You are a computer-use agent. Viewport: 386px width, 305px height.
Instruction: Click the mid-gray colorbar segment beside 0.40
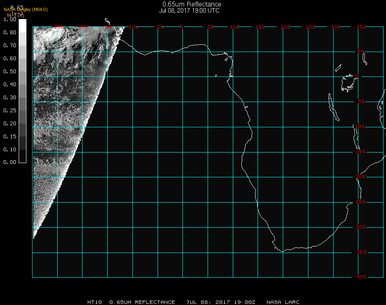pos(22,91)
